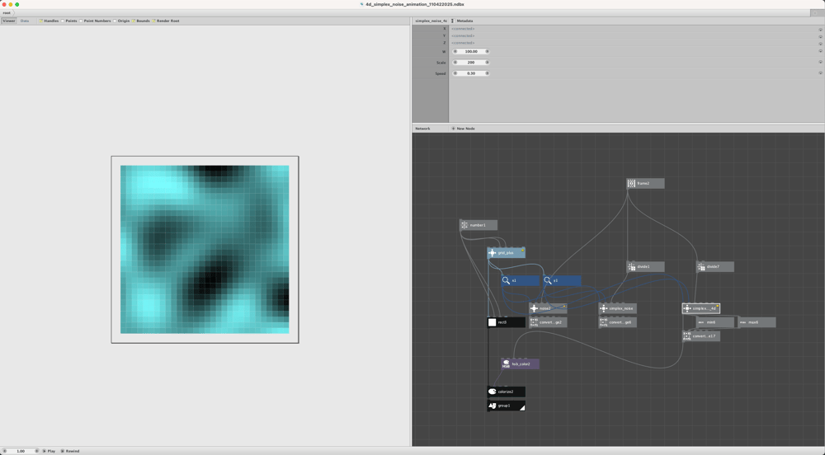Screen dimensions: 825x455
Task: Click New Node button
Action: [x=463, y=129]
